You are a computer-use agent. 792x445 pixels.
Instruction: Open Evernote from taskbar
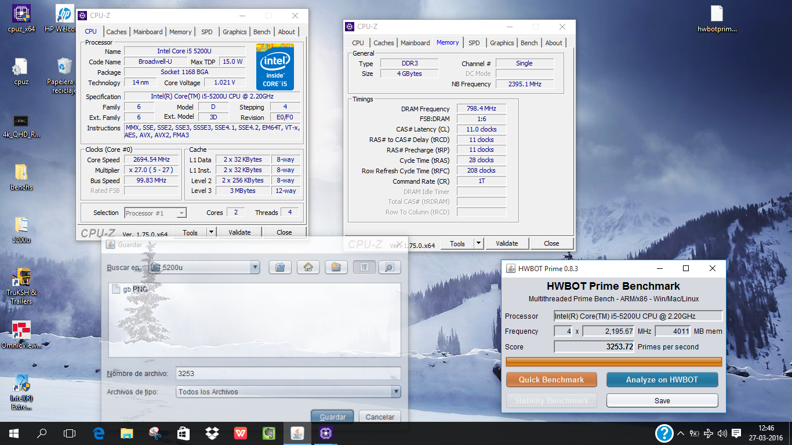coord(268,433)
